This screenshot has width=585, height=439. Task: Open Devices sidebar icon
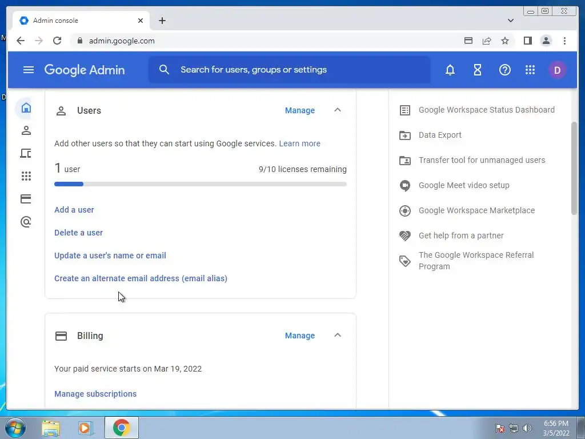[x=26, y=153]
